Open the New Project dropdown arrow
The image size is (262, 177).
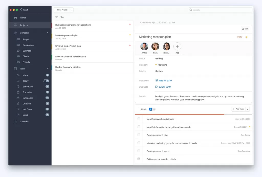(71, 10)
